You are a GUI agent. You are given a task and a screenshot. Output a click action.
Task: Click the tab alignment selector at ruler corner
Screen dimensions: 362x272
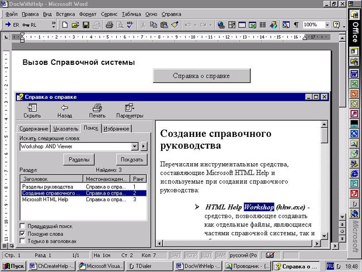pyautogui.click(x=6, y=37)
